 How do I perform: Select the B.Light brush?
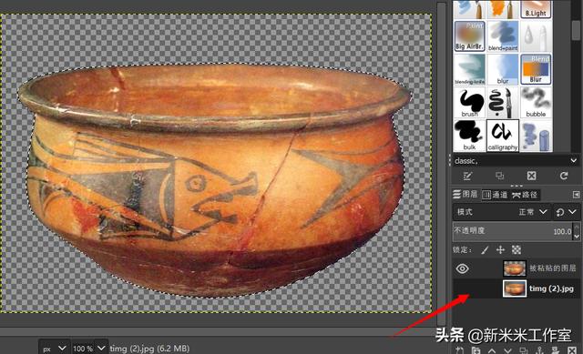pyautogui.click(x=536, y=9)
